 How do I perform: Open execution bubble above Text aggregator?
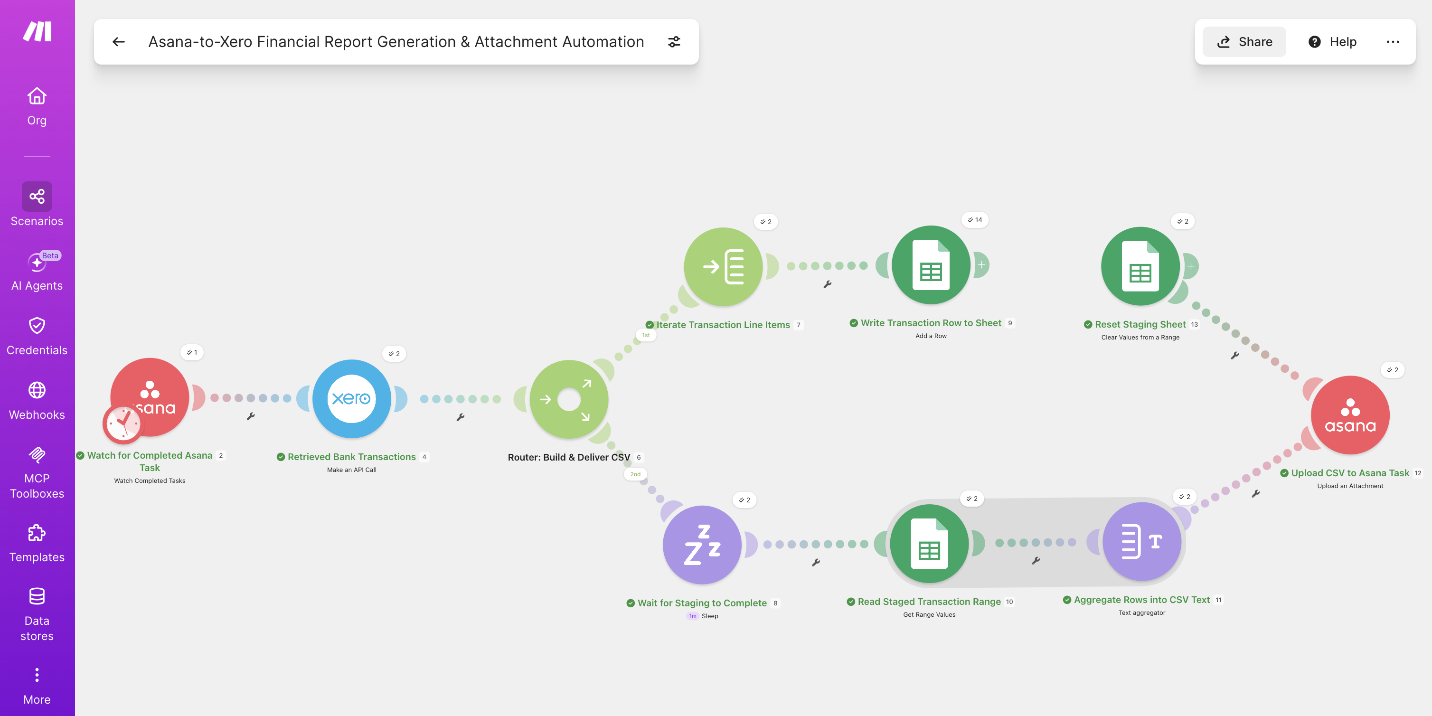pyautogui.click(x=1184, y=497)
